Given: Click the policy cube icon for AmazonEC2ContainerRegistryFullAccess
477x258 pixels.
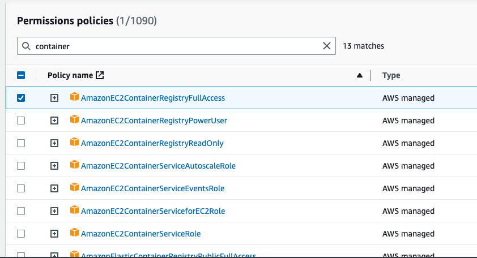Looking at the screenshot, I should (74, 97).
